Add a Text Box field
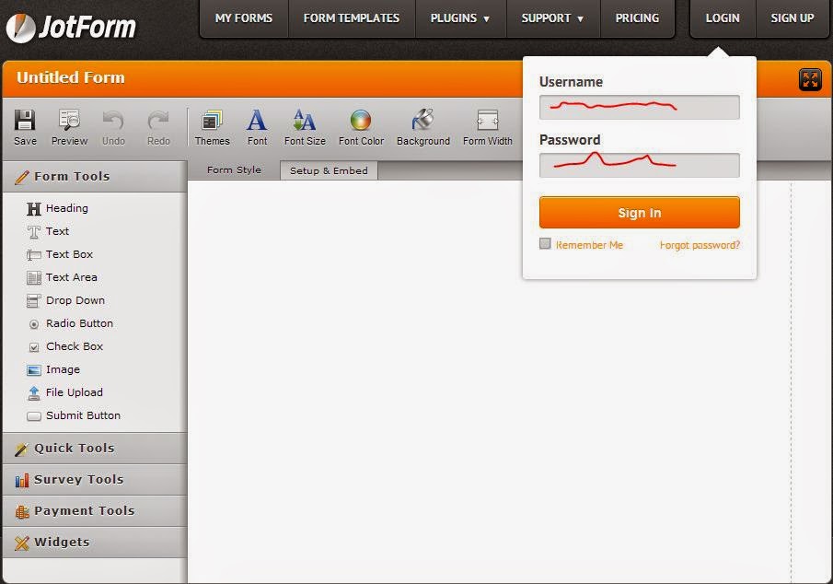The width and height of the screenshot is (833, 584). pyautogui.click(x=60, y=254)
